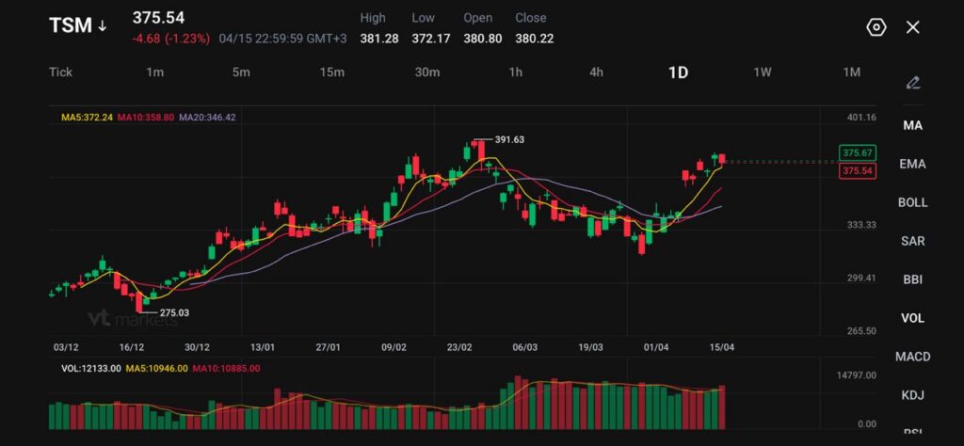This screenshot has height=446, width=964.
Task: Switch to Tick timeframe
Action: coord(60,72)
